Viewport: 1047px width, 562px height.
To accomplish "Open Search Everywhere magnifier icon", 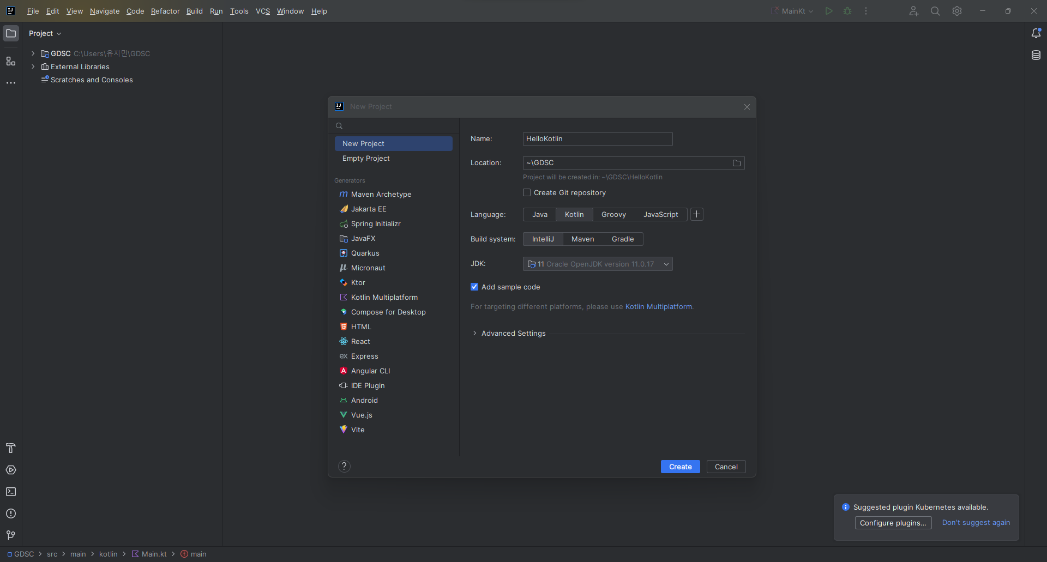I will click(x=935, y=11).
